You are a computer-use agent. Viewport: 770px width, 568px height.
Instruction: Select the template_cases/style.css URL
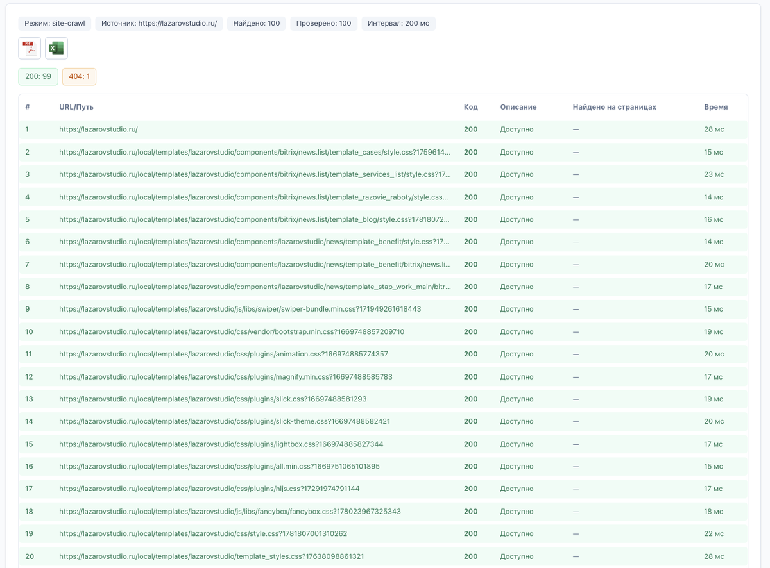(x=255, y=152)
